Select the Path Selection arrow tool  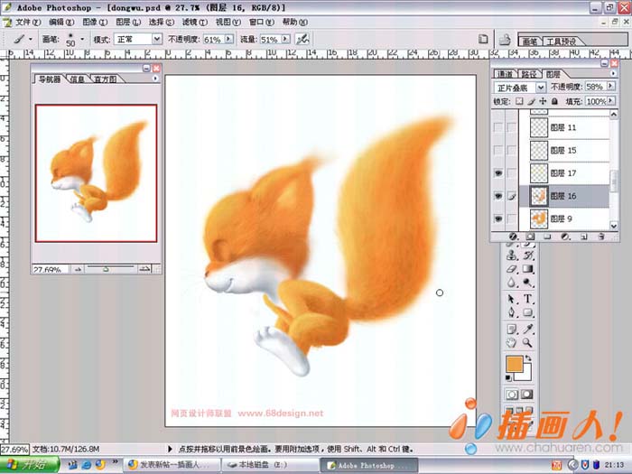click(x=512, y=299)
